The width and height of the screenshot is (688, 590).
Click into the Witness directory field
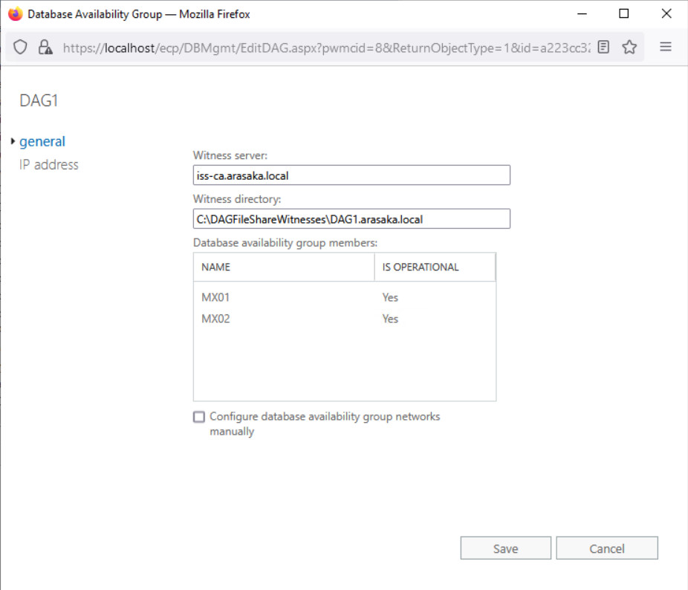tap(351, 218)
